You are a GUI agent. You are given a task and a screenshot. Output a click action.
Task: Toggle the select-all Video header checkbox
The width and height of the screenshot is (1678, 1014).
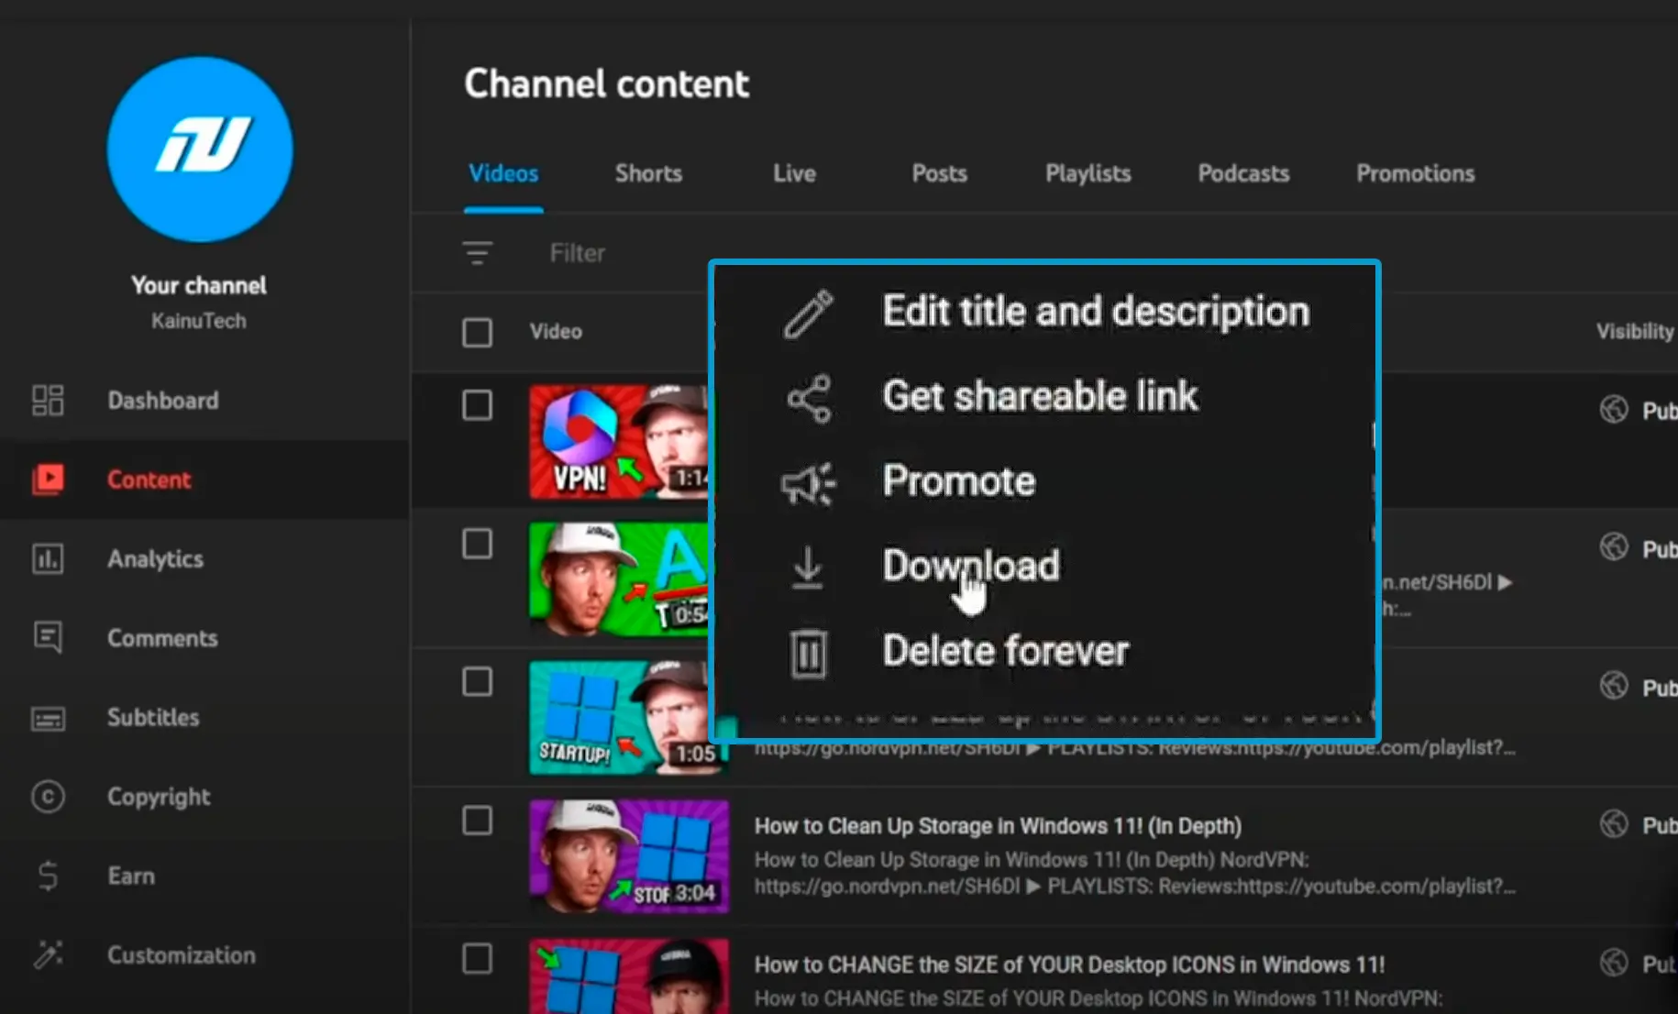[477, 332]
